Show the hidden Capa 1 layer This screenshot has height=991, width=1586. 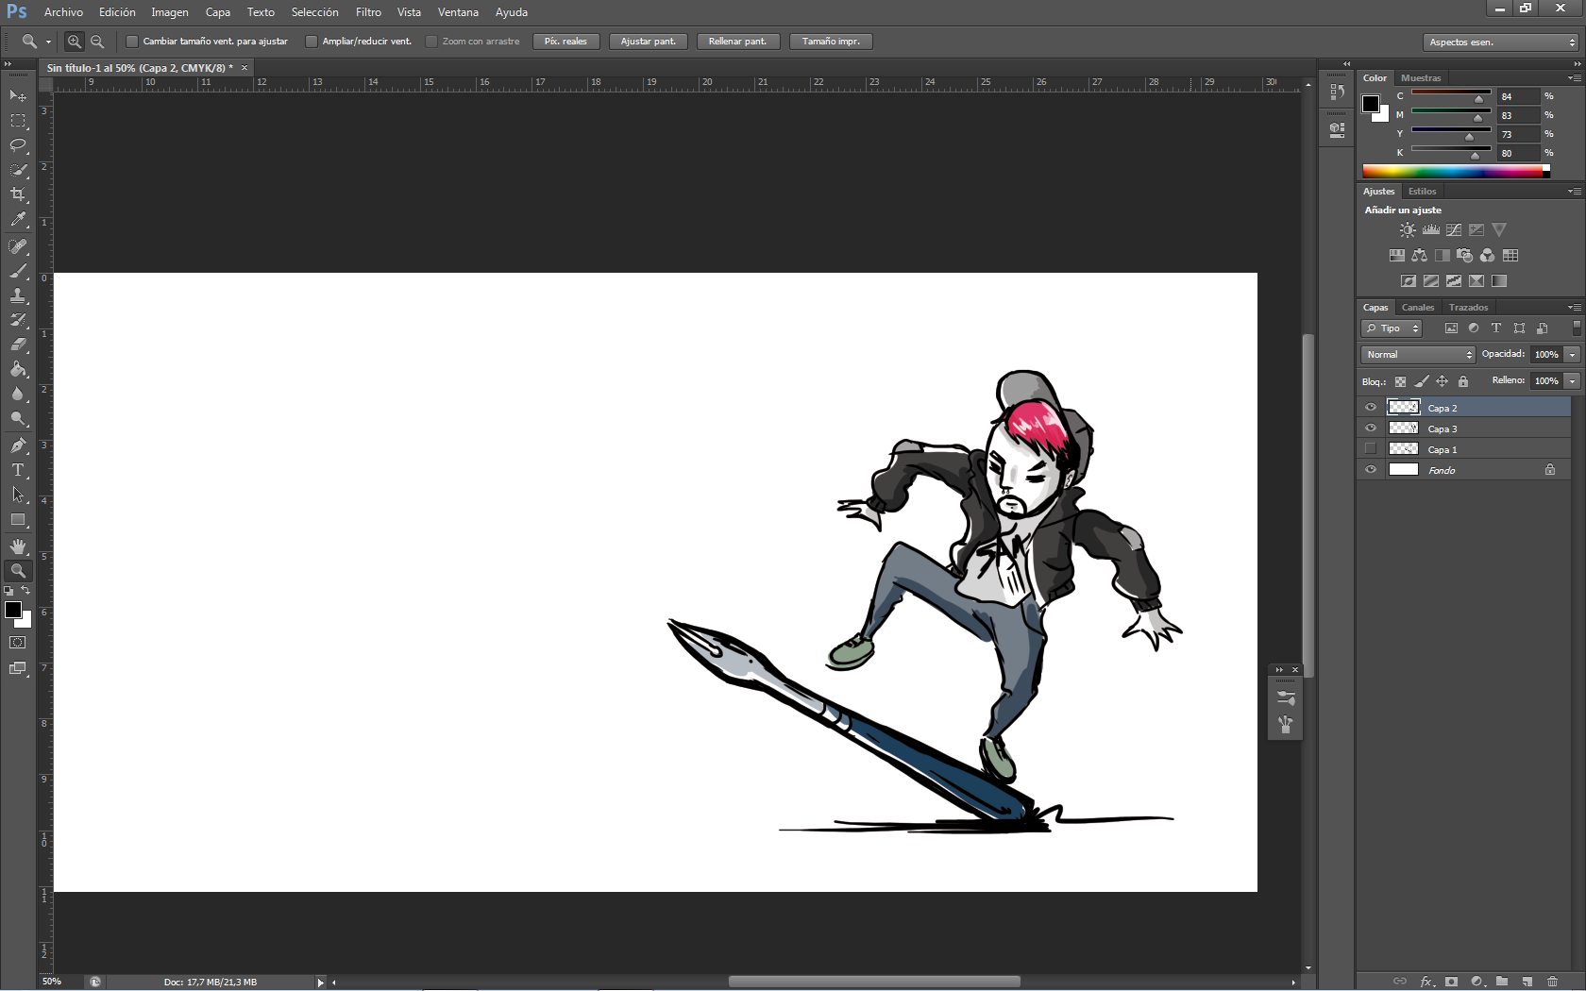pyautogui.click(x=1371, y=449)
